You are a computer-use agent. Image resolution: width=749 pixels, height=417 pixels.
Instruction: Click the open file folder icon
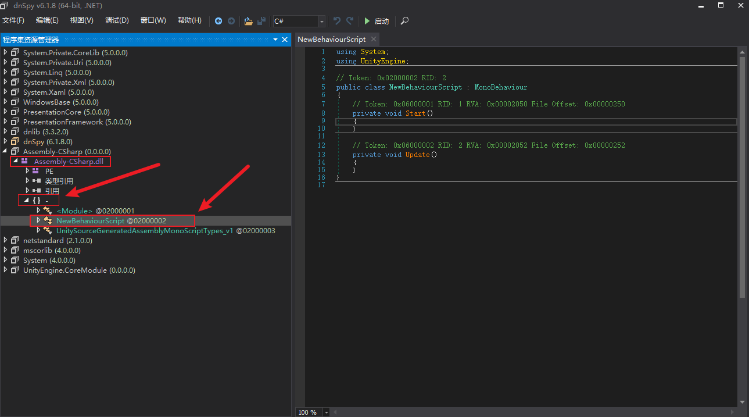(249, 21)
